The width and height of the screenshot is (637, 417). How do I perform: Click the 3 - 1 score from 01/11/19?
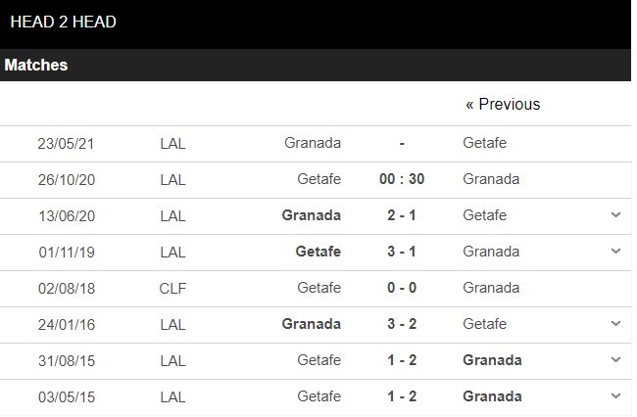[x=402, y=252]
